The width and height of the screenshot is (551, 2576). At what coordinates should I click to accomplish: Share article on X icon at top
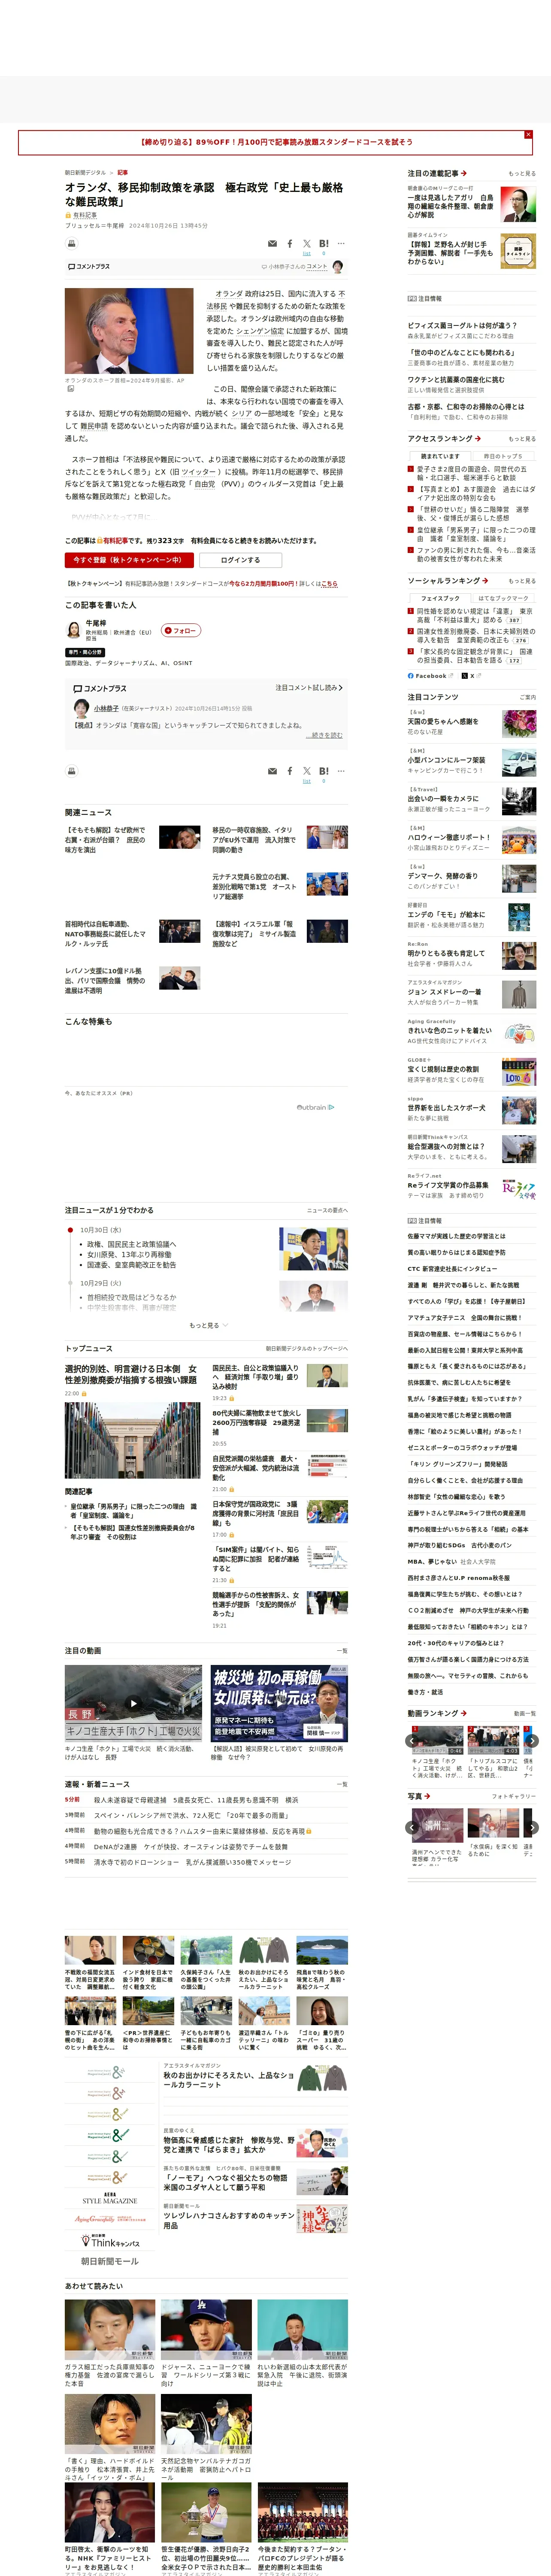(x=306, y=243)
